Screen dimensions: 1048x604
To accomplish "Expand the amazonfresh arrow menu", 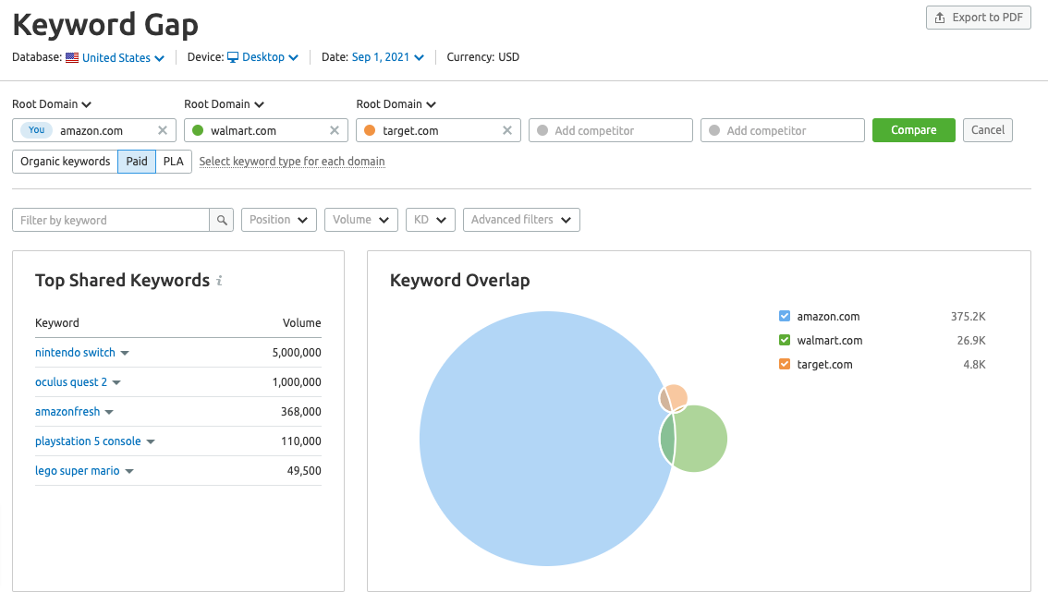I will [110, 412].
